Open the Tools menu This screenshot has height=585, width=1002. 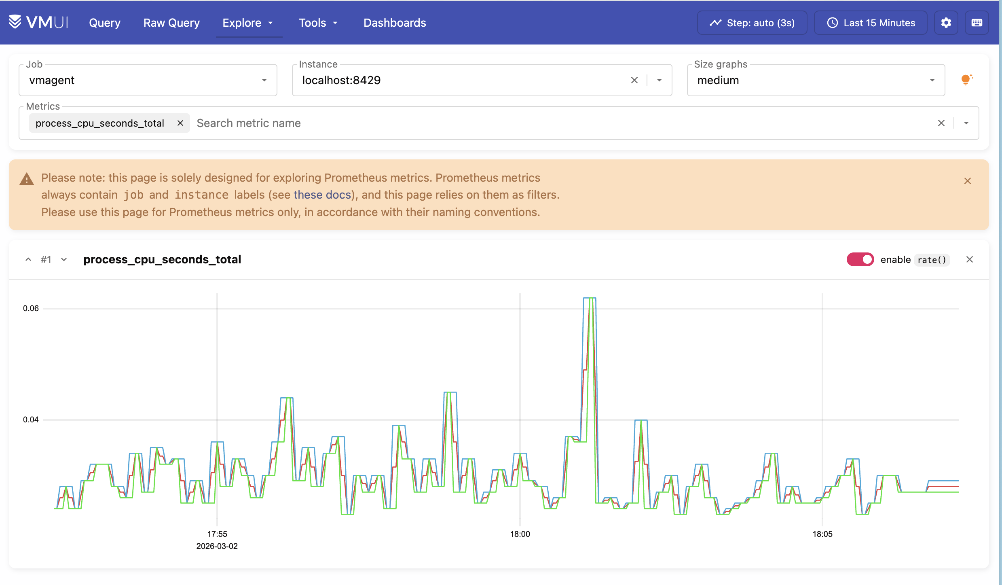pos(318,23)
